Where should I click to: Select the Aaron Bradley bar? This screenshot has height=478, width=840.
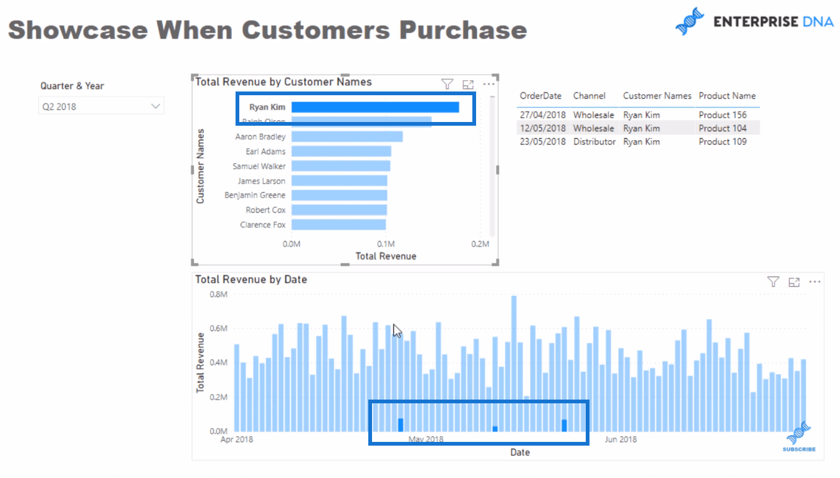(347, 136)
